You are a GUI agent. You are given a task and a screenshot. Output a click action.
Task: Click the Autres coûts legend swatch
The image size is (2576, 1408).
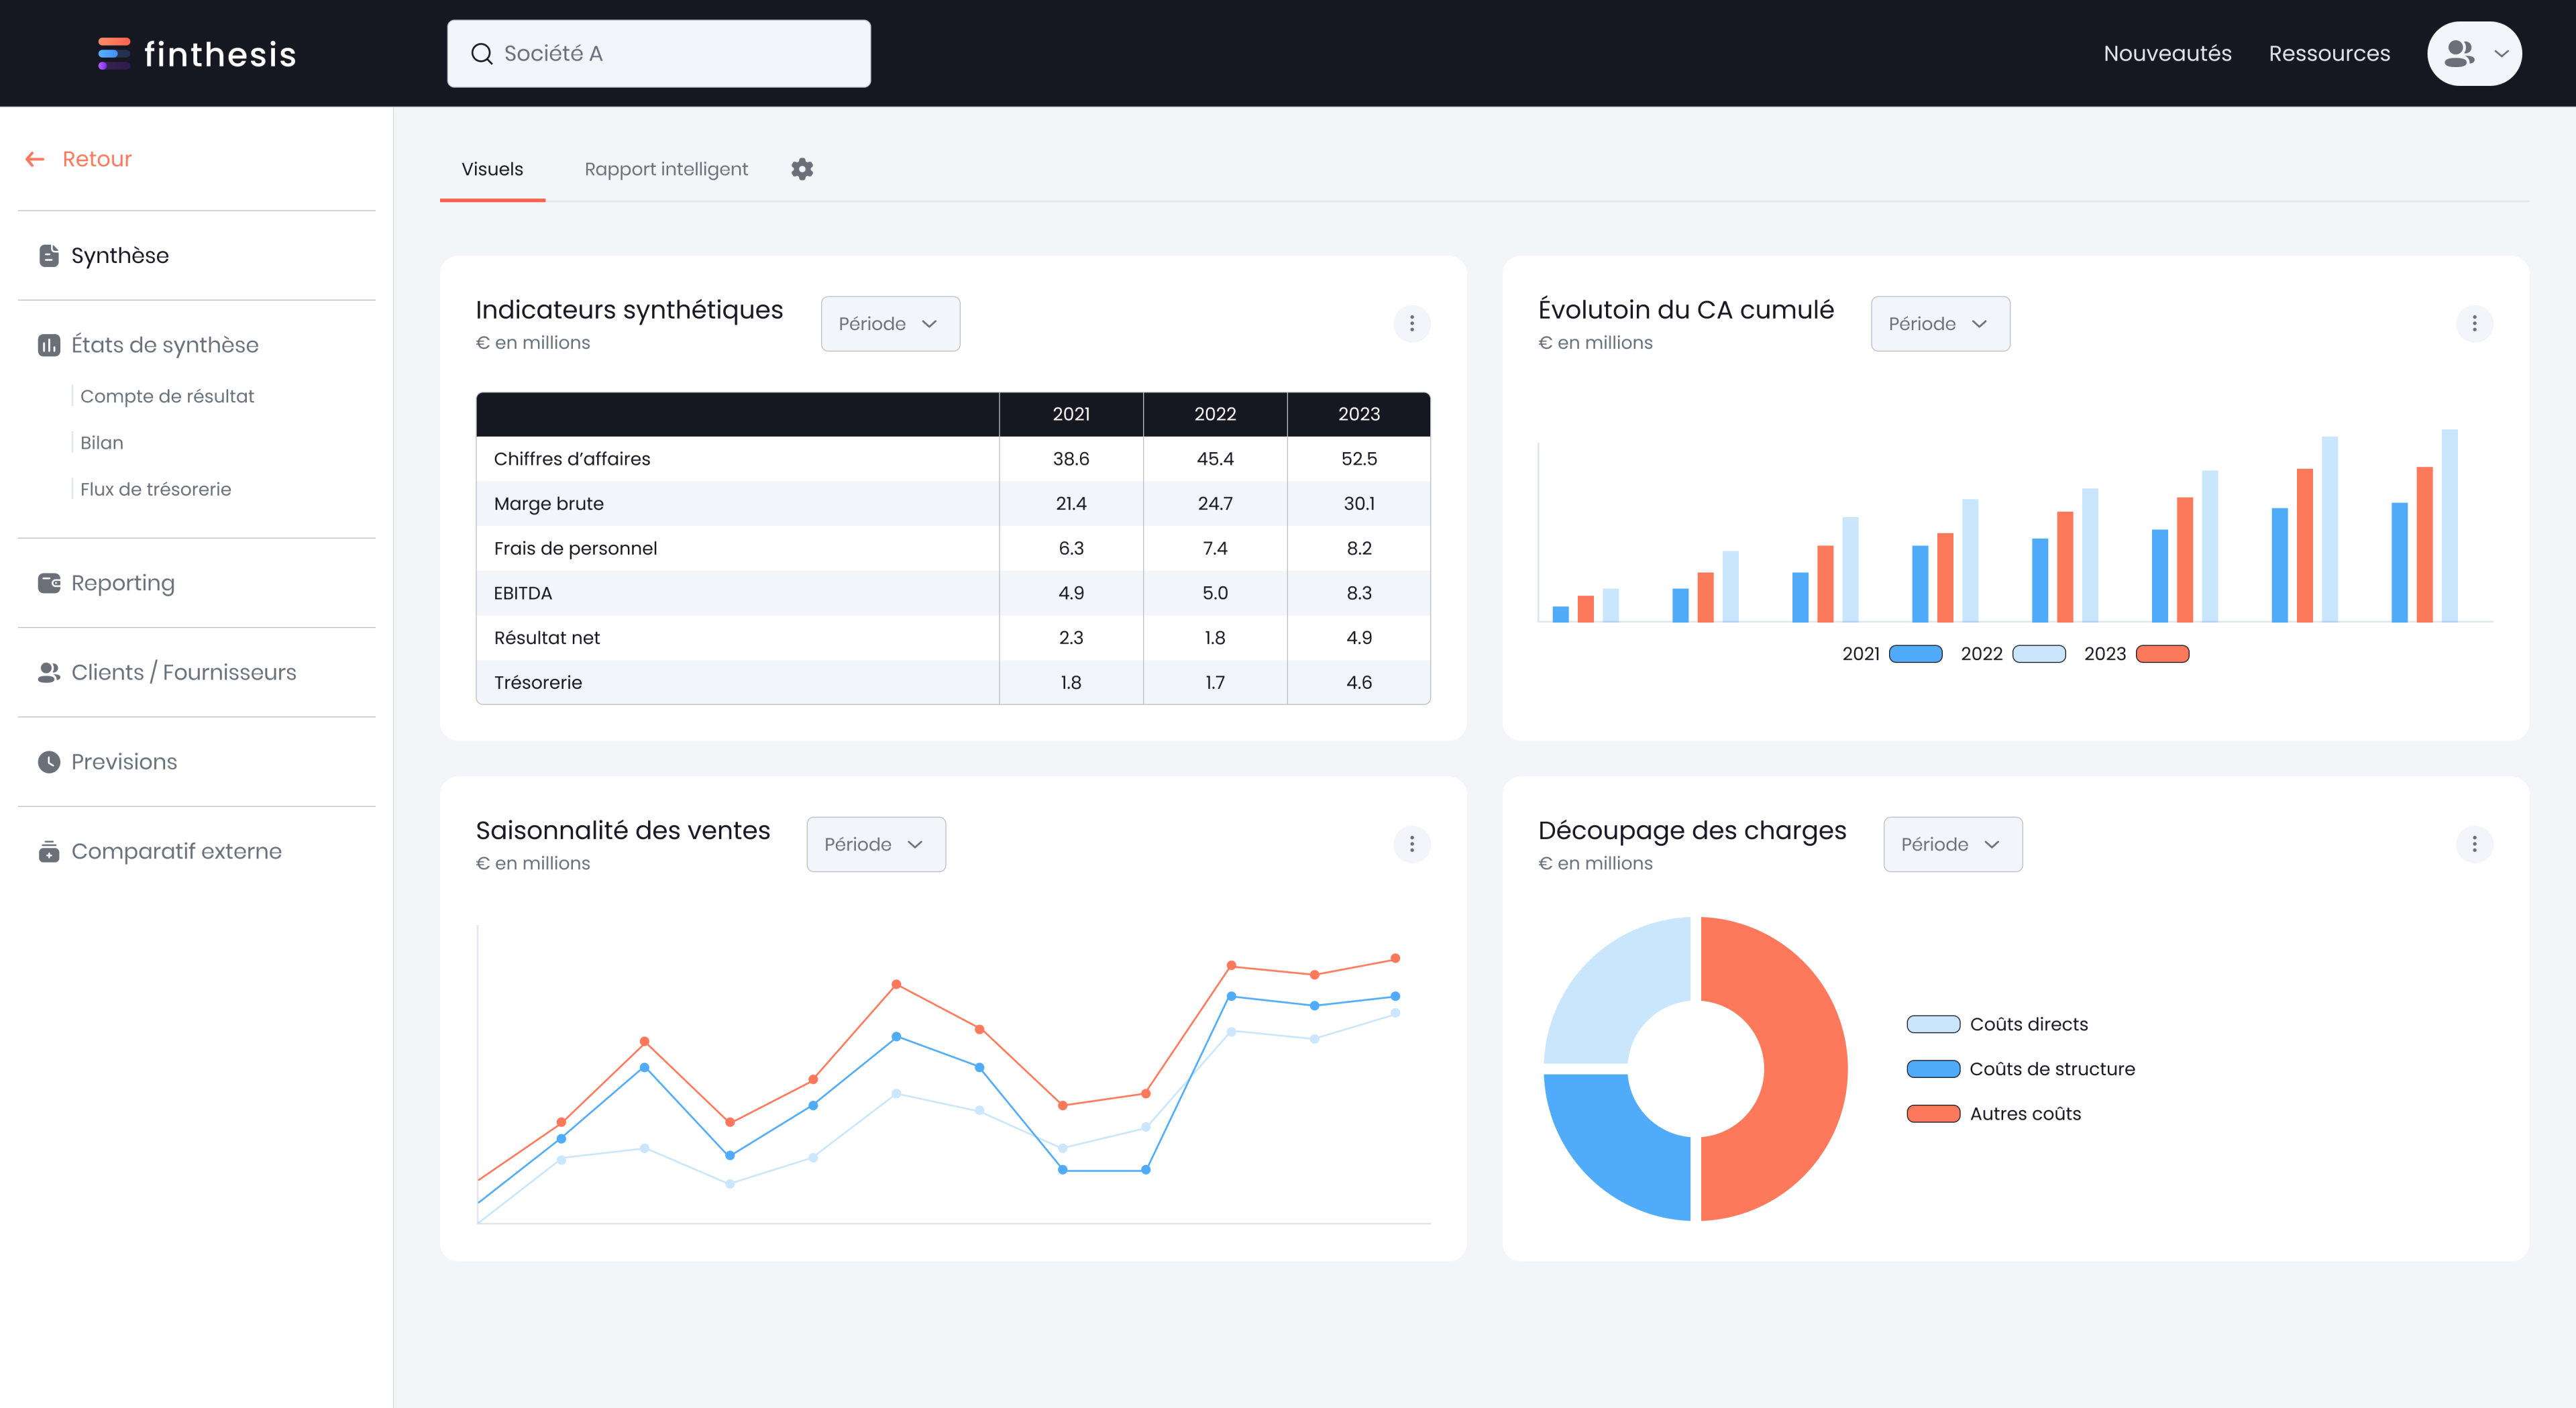[x=1933, y=1114]
